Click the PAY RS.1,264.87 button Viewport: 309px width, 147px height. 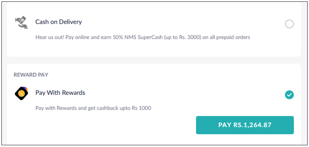245,125
